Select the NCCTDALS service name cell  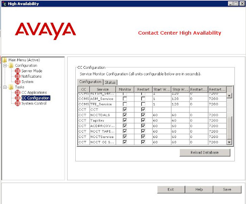click(x=103, y=115)
